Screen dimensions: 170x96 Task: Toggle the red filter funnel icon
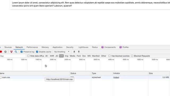(x=11, y=52)
